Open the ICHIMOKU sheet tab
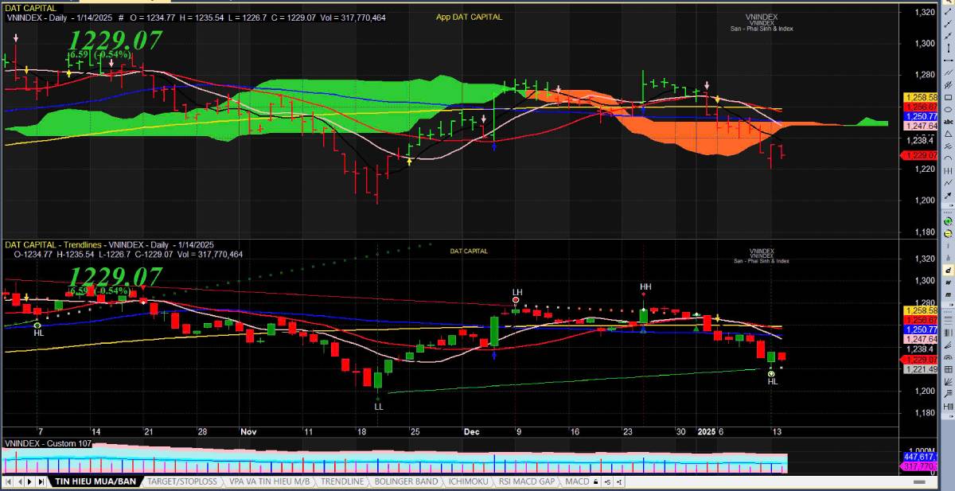This screenshot has width=955, height=491. (x=468, y=482)
